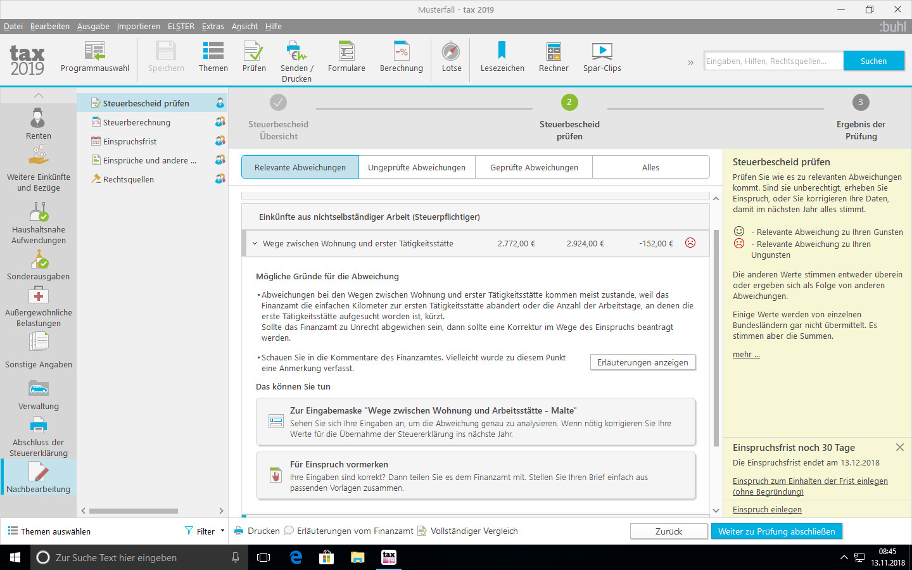Click the Einspruch einlegen link
The image size is (912, 570).
[767, 509]
